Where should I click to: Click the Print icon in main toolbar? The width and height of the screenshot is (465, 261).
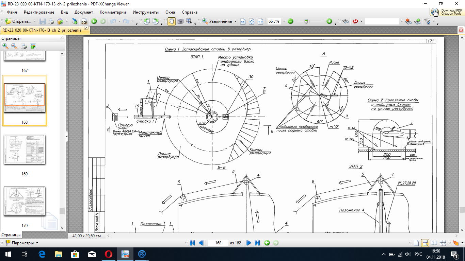[51, 21]
